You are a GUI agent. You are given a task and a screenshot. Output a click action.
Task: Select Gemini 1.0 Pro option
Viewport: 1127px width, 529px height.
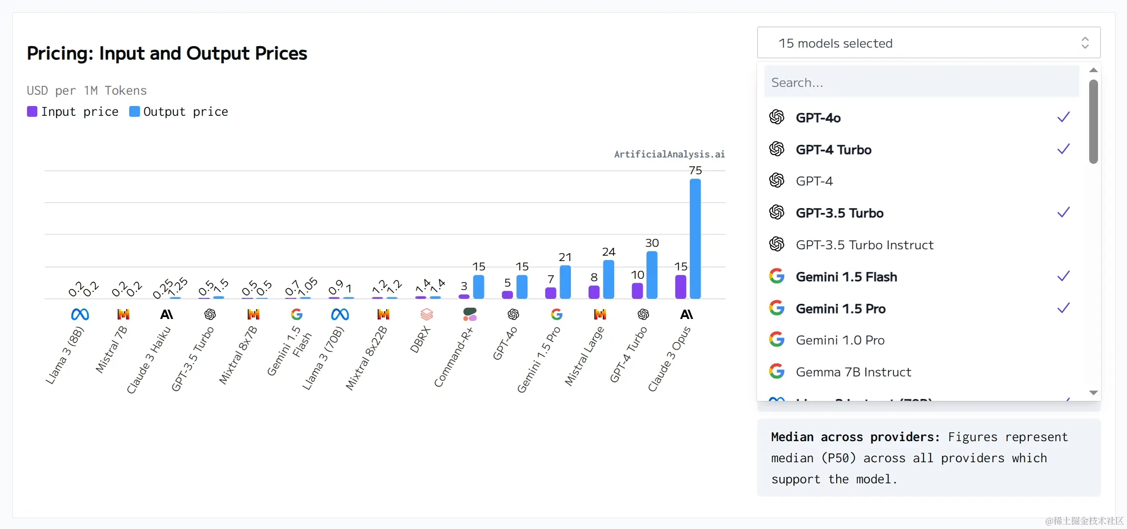[922, 339]
